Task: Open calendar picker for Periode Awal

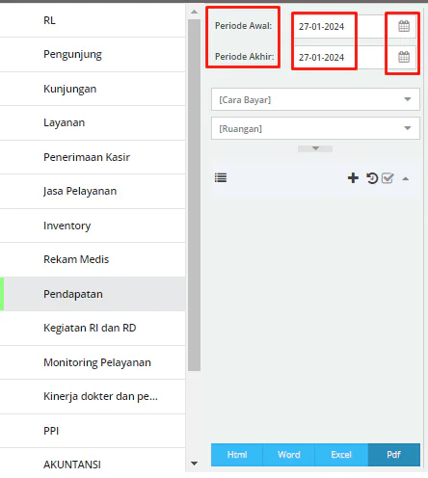Action: (404, 26)
